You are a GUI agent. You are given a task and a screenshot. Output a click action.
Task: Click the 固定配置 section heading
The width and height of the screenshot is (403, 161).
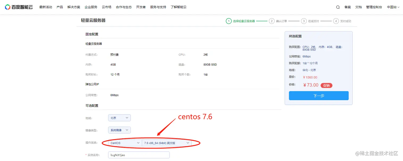92,34
